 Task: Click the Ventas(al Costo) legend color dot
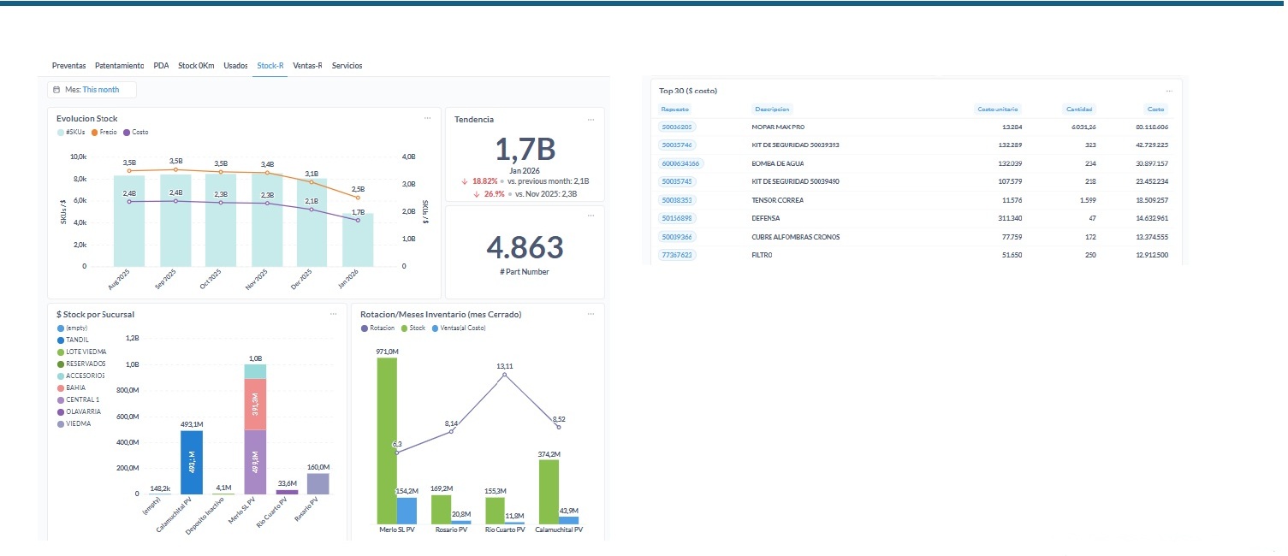[436, 328]
